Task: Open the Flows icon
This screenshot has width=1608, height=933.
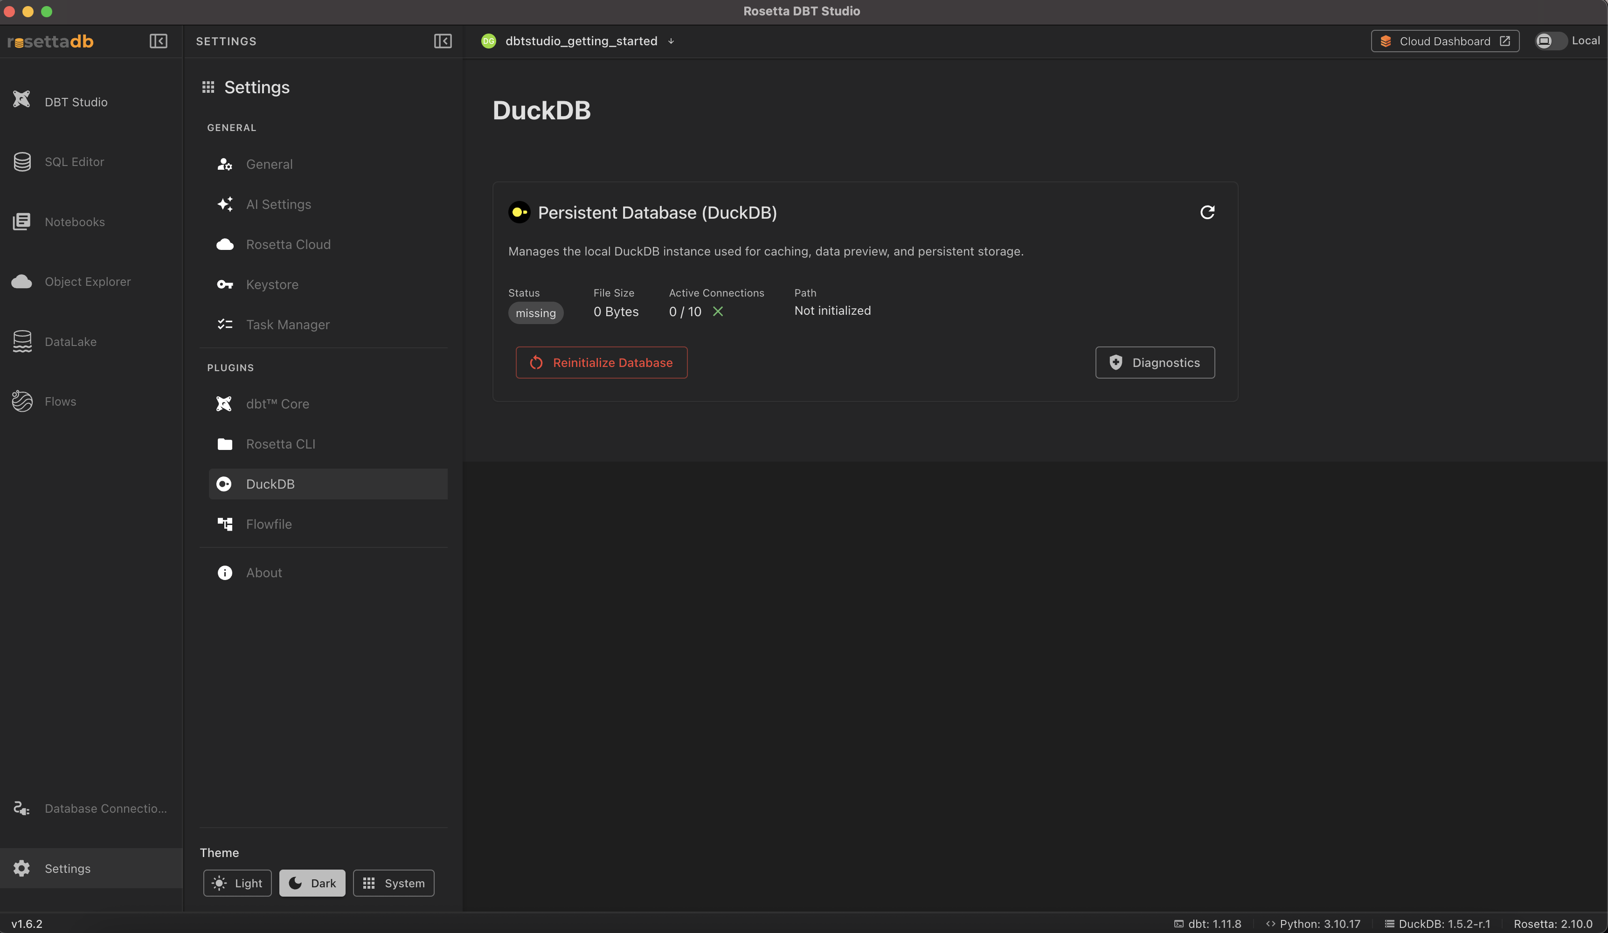Action: click(22, 401)
